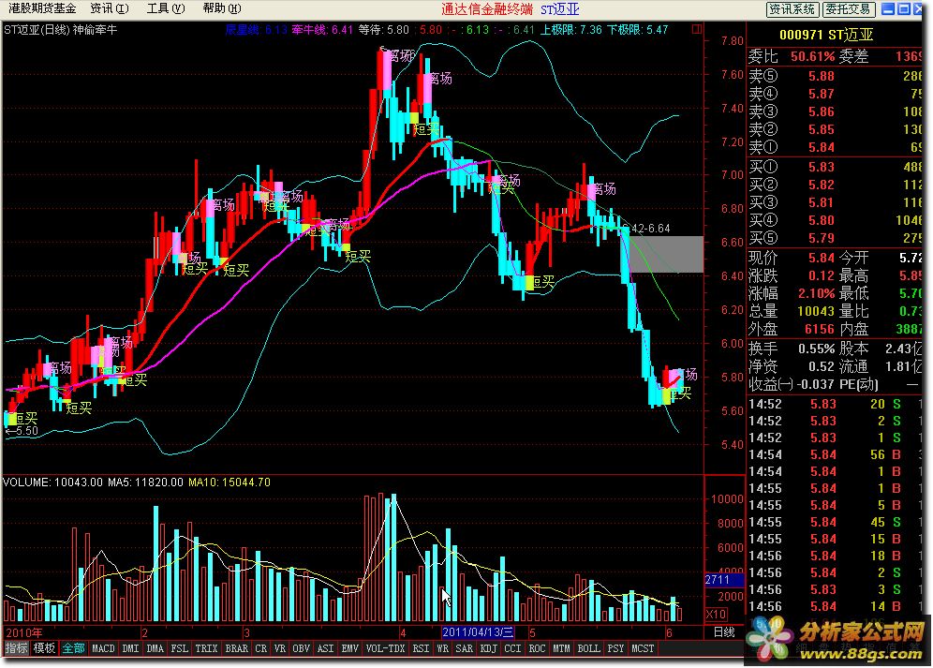
Task: Select the PSY indicator
Action: pos(615,648)
